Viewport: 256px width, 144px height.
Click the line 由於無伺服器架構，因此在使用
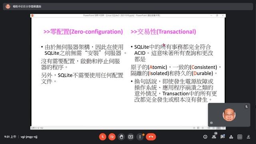(x=84, y=47)
